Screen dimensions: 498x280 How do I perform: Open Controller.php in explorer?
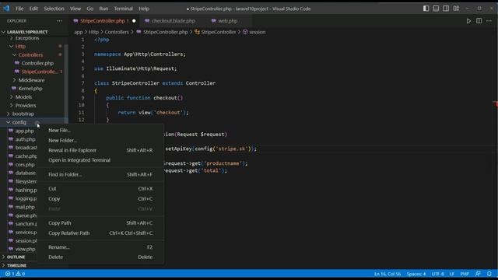[37, 63]
